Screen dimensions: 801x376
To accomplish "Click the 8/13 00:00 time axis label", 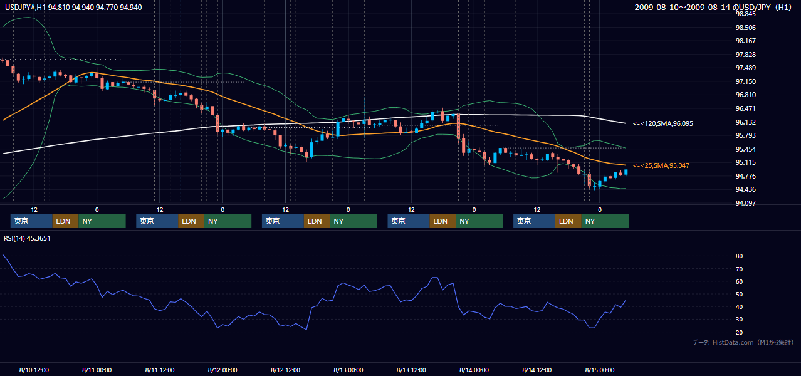I will (x=348, y=370).
